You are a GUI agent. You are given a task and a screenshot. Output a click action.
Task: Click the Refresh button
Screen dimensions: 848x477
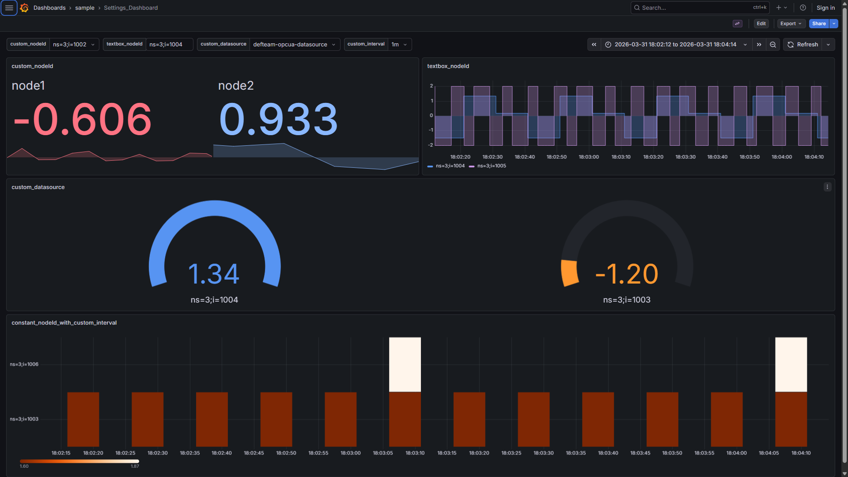point(803,45)
